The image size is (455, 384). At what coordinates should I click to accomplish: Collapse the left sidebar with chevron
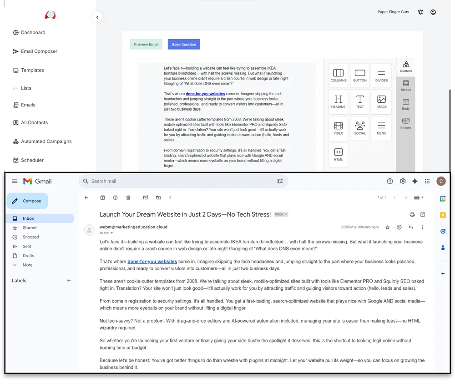[97, 17]
